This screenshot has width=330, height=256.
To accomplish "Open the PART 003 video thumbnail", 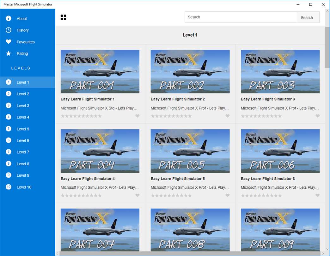I will (280, 71).
